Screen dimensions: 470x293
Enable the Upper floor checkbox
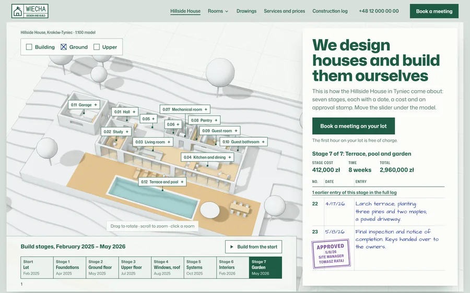click(x=97, y=47)
